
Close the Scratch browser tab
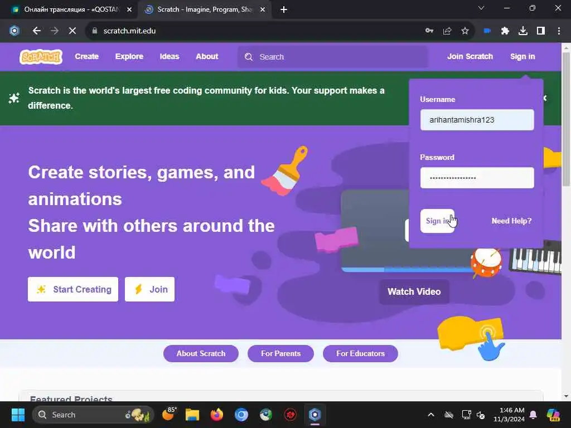click(263, 9)
